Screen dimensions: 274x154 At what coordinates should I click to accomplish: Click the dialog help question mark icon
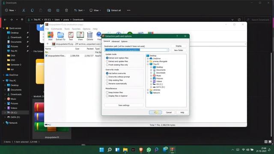177,36
